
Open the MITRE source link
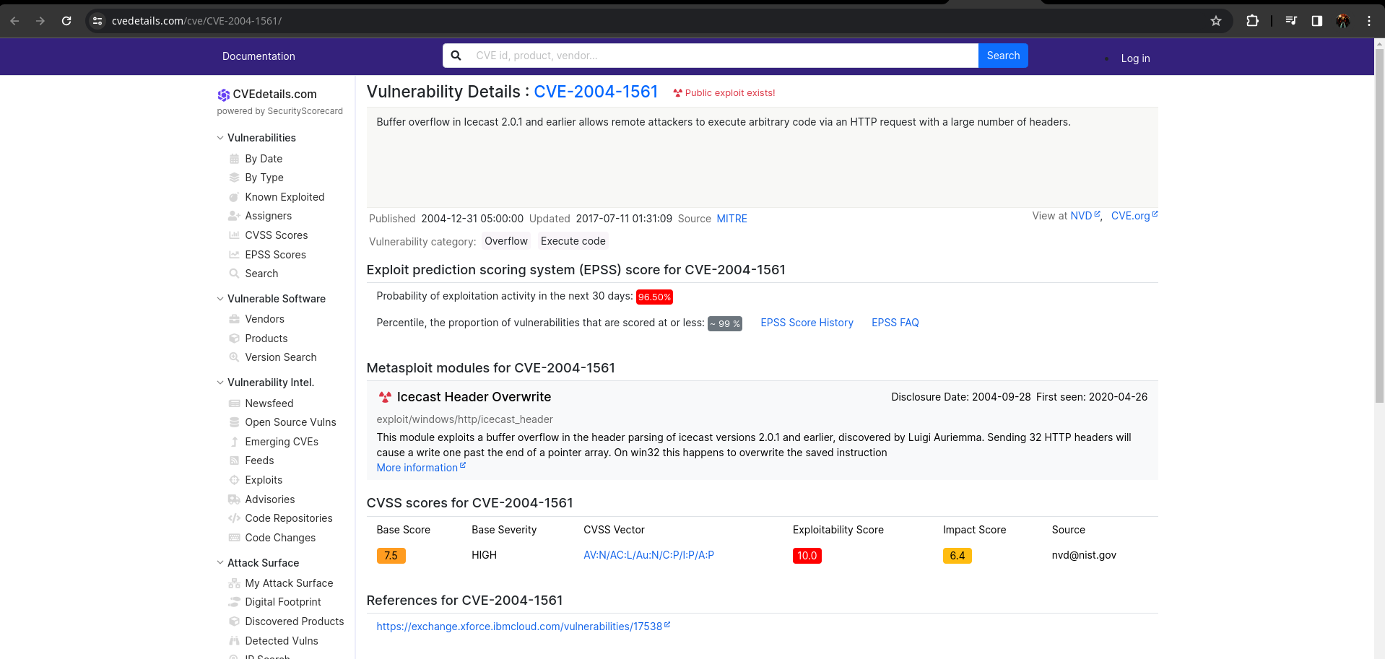pyautogui.click(x=731, y=219)
